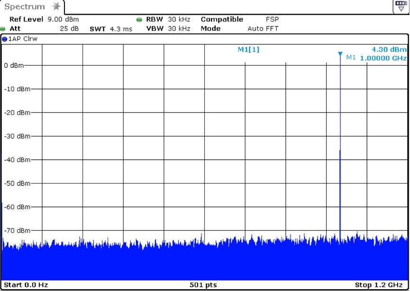
Task: Click the Stop 1.2 GHz frequency field
Action: [x=378, y=285]
